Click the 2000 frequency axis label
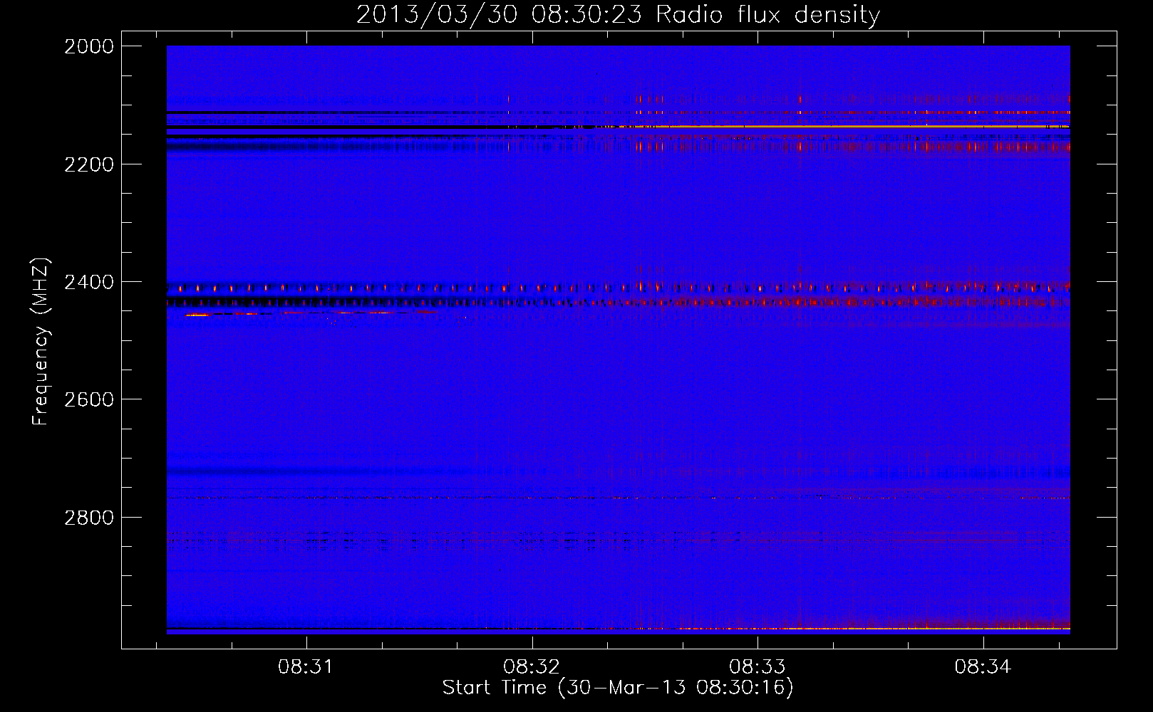1153x712 pixels. 90,46
